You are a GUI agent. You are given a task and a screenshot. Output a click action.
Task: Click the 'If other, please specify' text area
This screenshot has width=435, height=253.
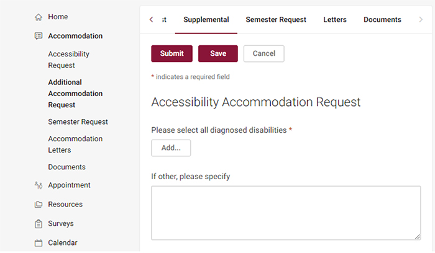pyautogui.click(x=286, y=213)
